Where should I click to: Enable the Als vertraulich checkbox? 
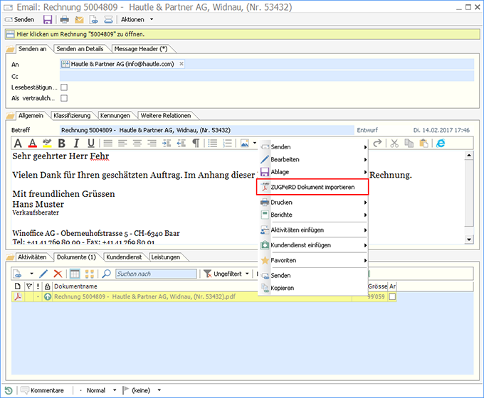(64, 98)
